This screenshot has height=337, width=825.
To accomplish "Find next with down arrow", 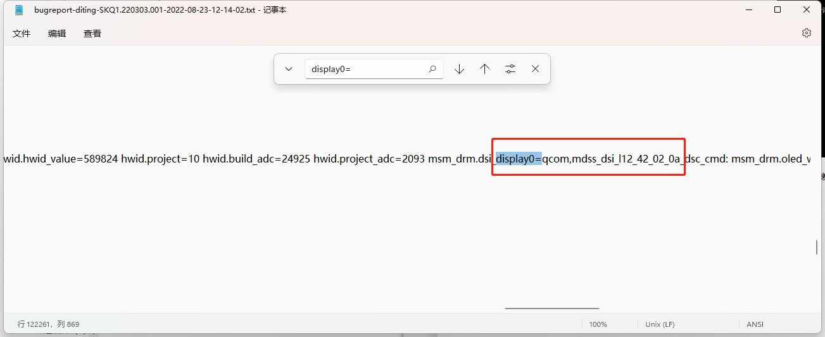I will point(460,69).
